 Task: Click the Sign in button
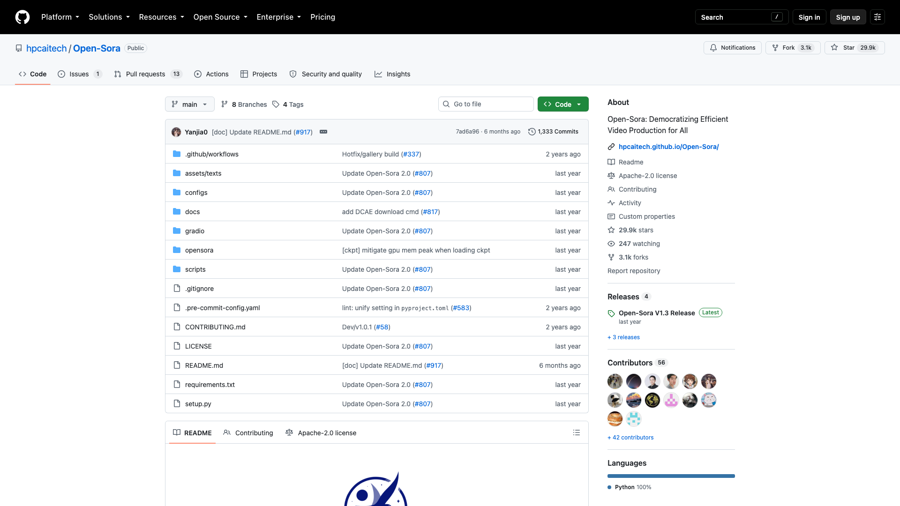click(809, 17)
